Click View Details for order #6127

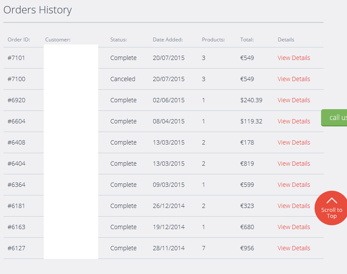coord(294,248)
